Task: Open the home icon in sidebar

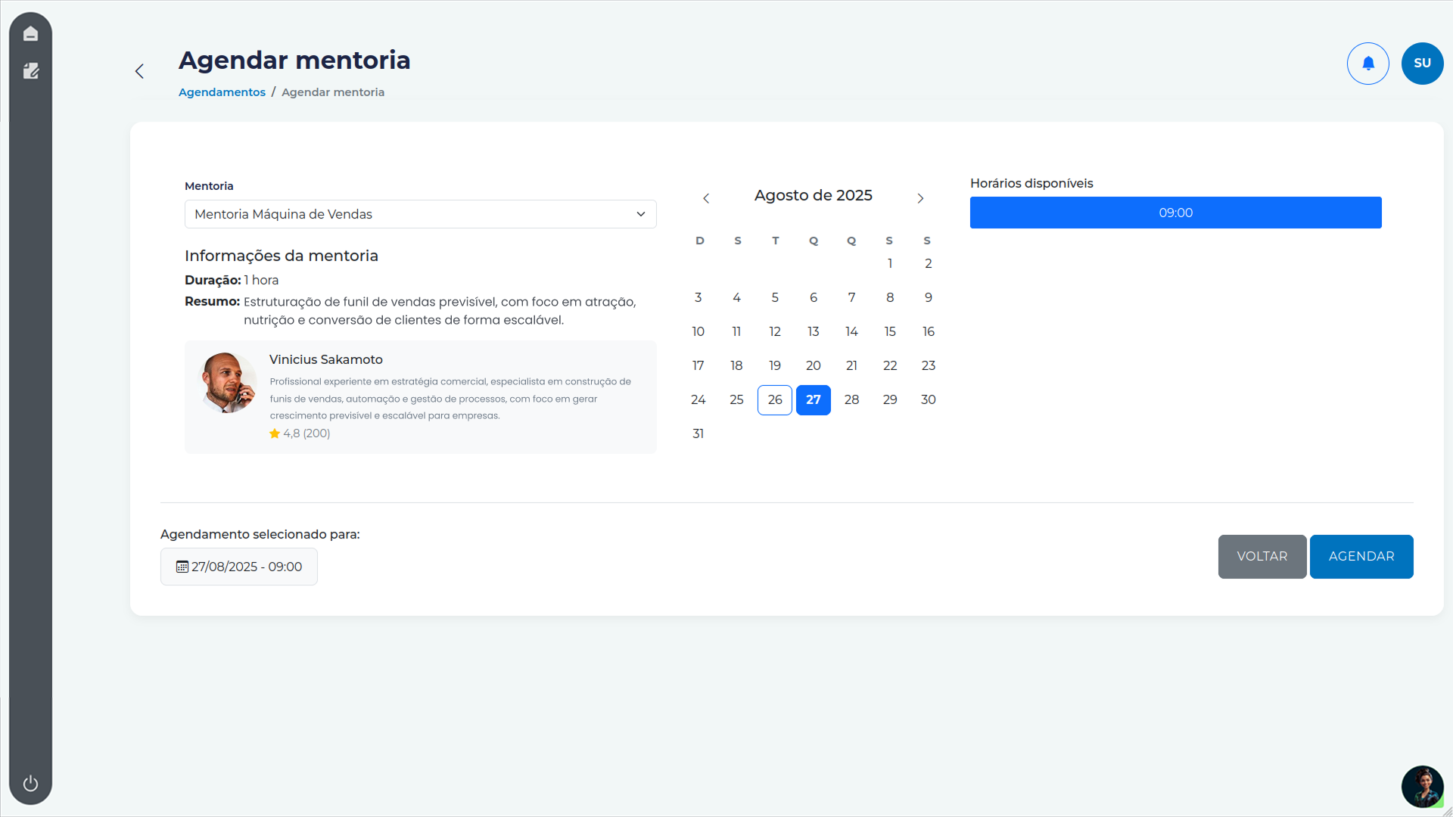Action: (x=30, y=33)
